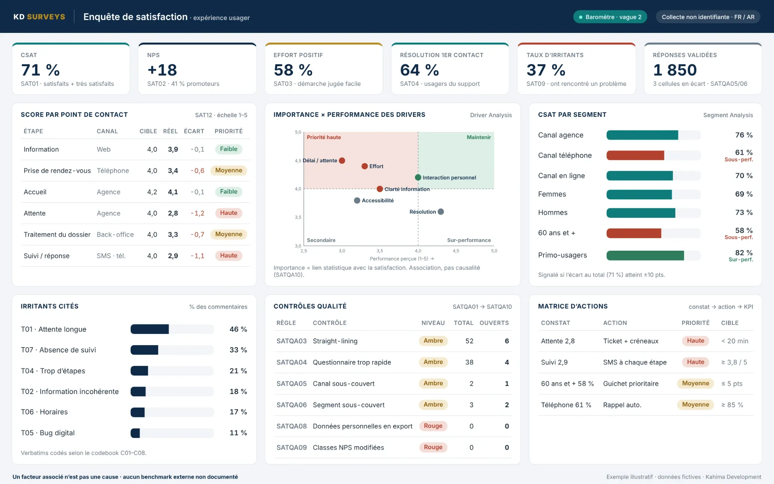Click the Baromètre vague 2 status pill
The width and height of the screenshot is (774, 484).
coord(610,17)
